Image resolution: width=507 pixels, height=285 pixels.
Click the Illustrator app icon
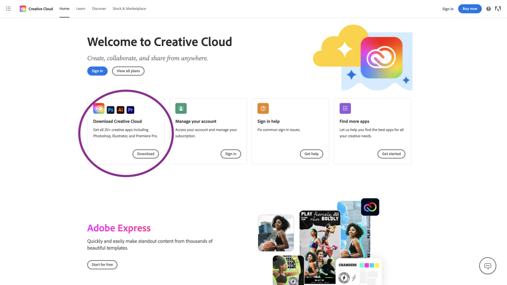pyautogui.click(x=120, y=110)
